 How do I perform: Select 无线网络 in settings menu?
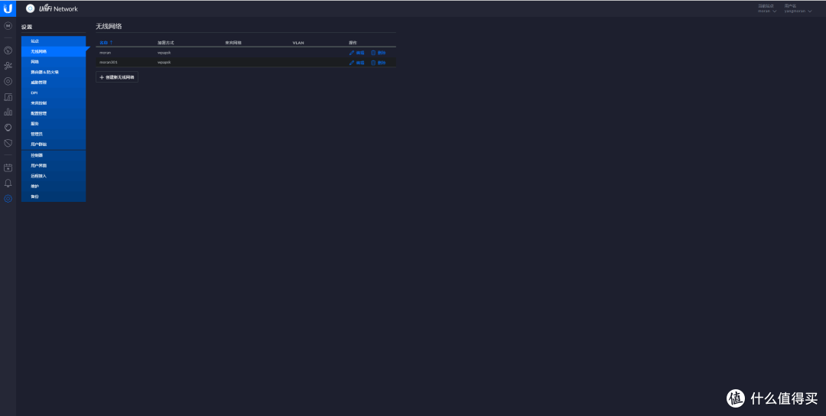[54, 51]
